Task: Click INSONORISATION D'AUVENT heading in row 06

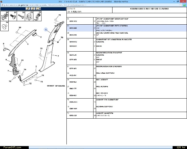Action: [109, 53]
